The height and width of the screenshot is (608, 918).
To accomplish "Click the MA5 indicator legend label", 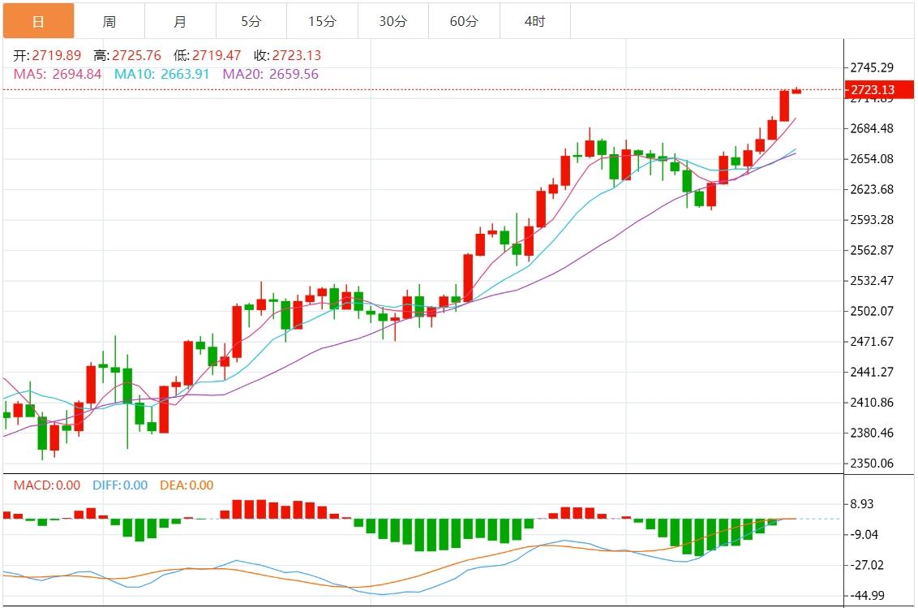I will click(x=58, y=74).
